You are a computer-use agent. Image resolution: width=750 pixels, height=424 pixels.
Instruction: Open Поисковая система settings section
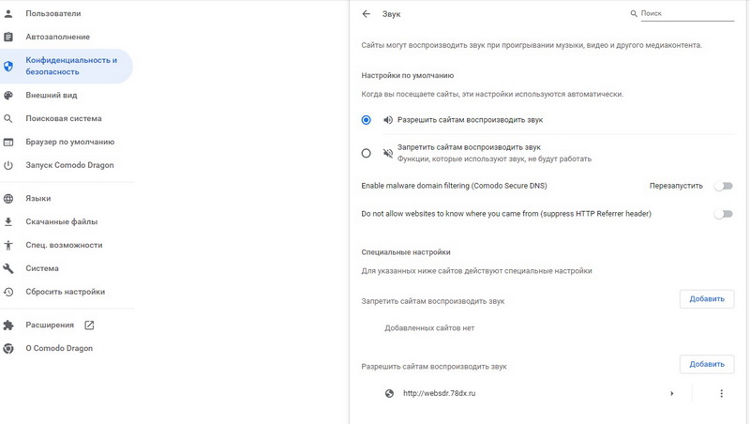coord(63,118)
